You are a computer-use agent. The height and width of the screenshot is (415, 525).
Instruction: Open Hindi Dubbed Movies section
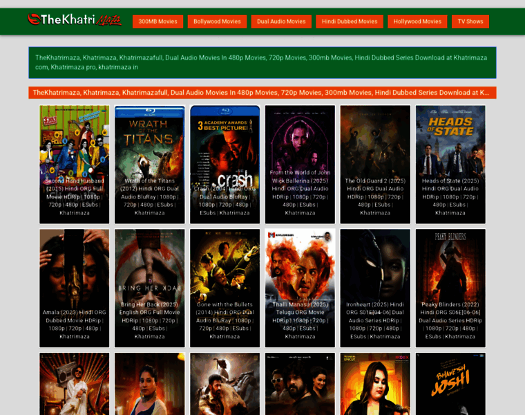(350, 21)
